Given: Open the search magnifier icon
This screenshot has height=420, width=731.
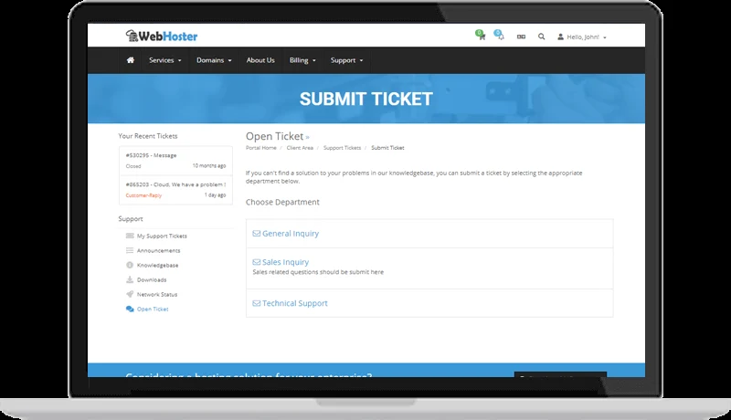Looking at the screenshot, I should 541,37.
